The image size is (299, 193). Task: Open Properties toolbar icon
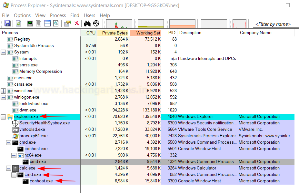click(x=67, y=24)
